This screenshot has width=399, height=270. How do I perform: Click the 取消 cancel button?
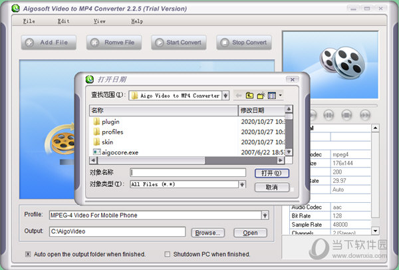click(272, 188)
